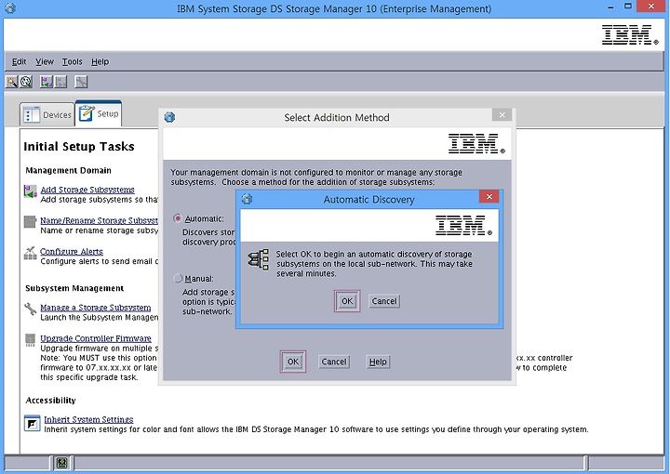The width and height of the screenshot is (670, 474).
Task: Select the Manual radio button
Action: coord(178,278)
